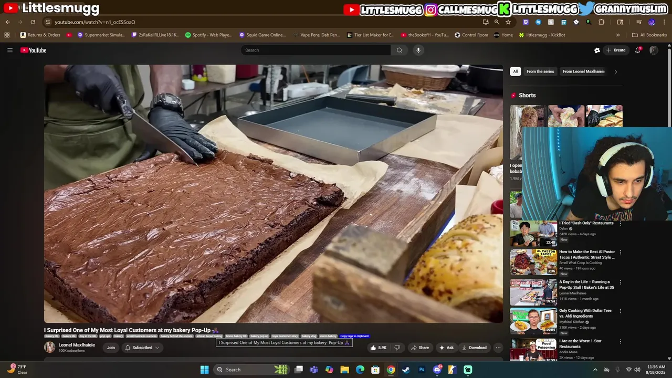The height and width of the screenshot is (378, 672).
Task: Open Only Cooking With Dollar Tree video
Action: click(x=585, y=313)
